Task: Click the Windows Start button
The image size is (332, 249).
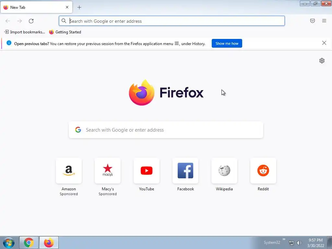Action: click(x=9, y=243)
